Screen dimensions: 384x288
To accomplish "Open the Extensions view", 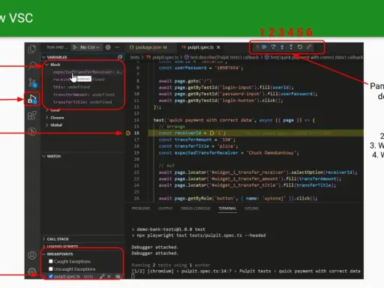I will (32, 115).
